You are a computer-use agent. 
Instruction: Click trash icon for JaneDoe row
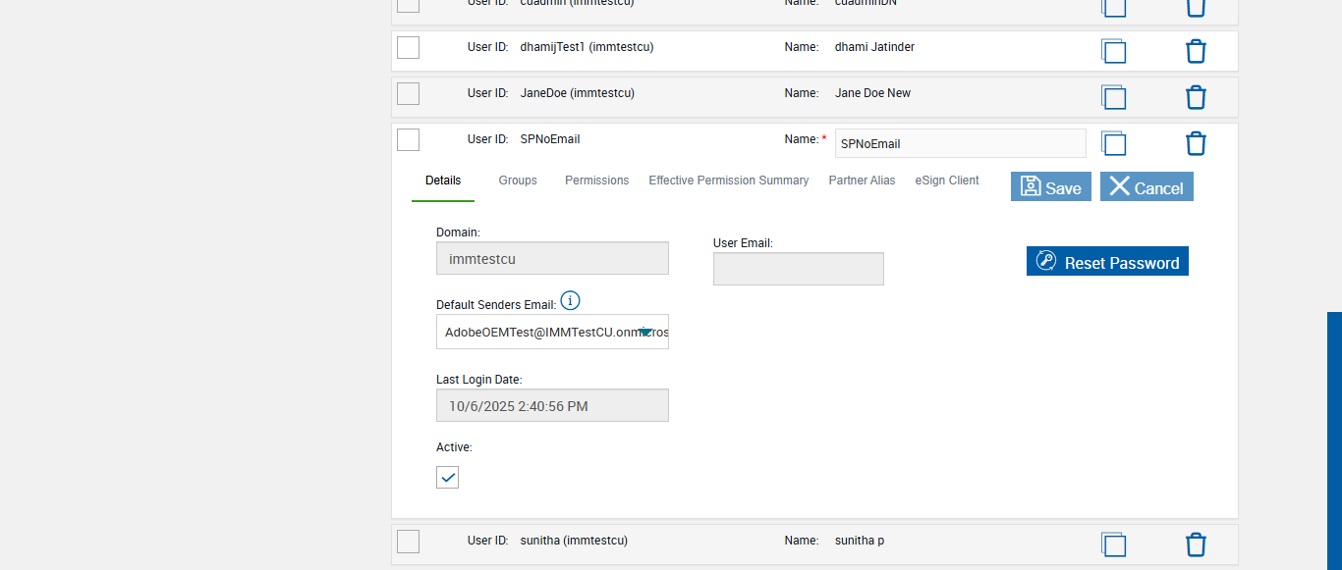point(1196,97)
